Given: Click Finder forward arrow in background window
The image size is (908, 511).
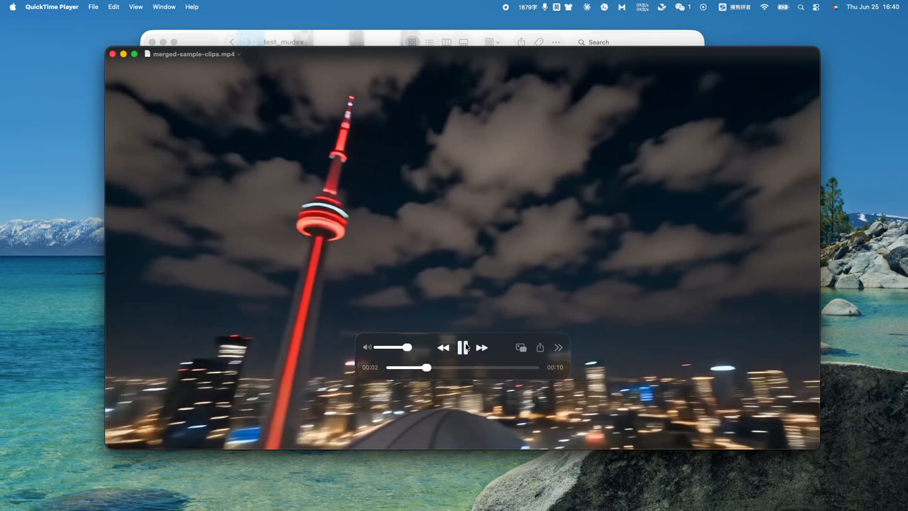Looking at the screenshot, I should click(248, 42).
